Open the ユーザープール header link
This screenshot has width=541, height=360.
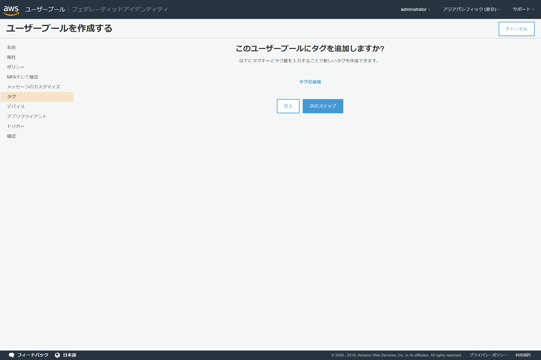pos(45,9)
